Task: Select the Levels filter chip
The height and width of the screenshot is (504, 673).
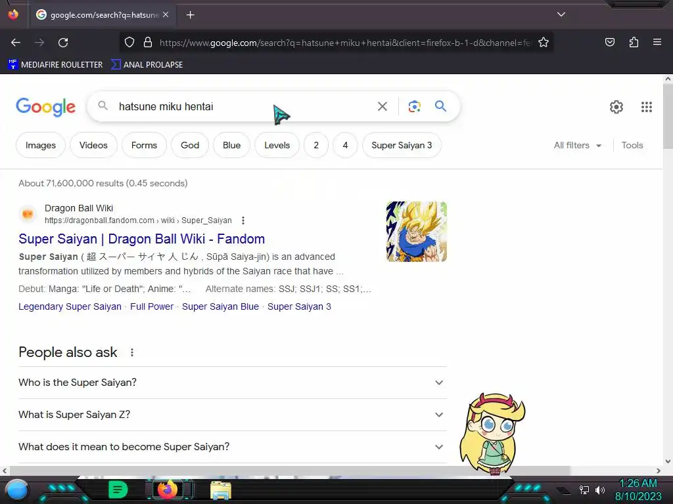Action: (x=277, y=145)
